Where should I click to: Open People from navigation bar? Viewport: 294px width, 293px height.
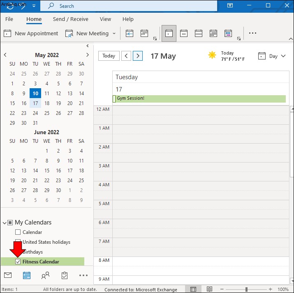45,275
